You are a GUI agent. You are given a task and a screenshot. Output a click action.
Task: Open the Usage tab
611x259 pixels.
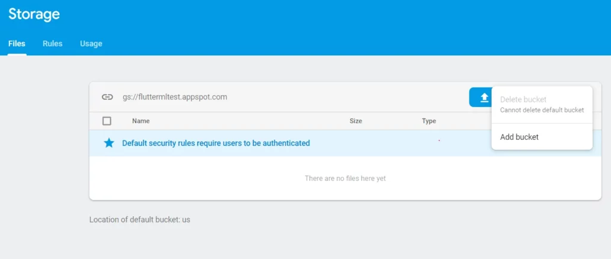91,43
